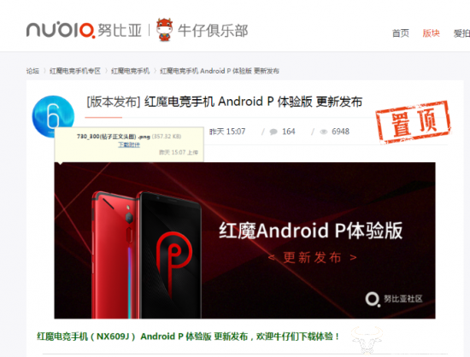This screenshot has width=470, height=357.
Task: Click the reply count speech bubble icon
Action: 273,132
